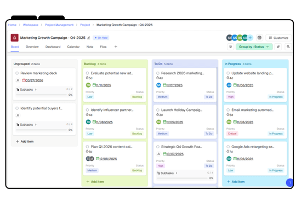
Task: Click the ST member avatar in header
Action: pos(229,38)
